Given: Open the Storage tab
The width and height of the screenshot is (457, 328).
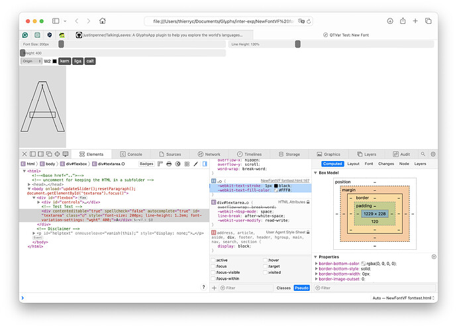Looking at the screenshot, I should [x=289, y=154].
